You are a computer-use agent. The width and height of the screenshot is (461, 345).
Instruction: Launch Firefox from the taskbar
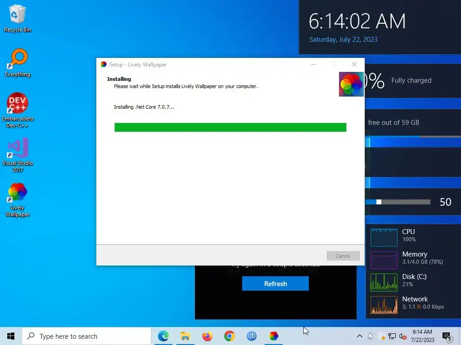[207, 336]
